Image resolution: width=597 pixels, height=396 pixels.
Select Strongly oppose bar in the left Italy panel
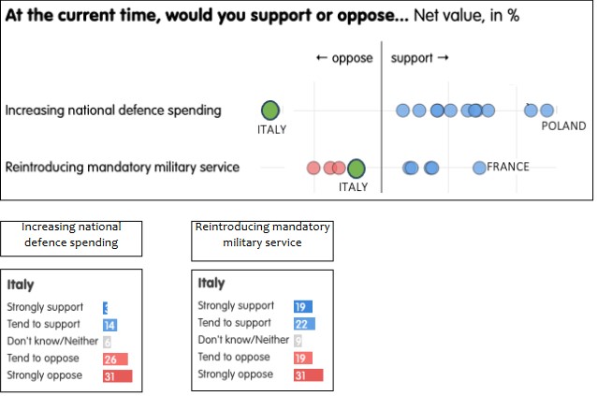pyautogui.click(x=117, y=375)
